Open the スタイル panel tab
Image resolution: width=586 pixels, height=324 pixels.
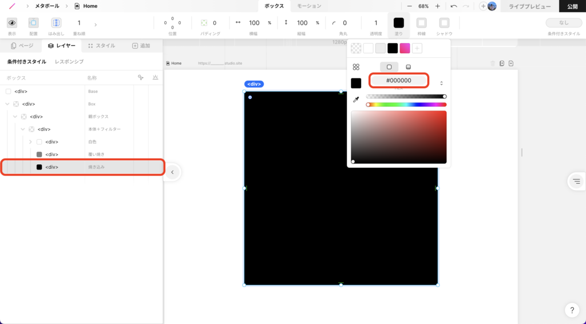102,46
